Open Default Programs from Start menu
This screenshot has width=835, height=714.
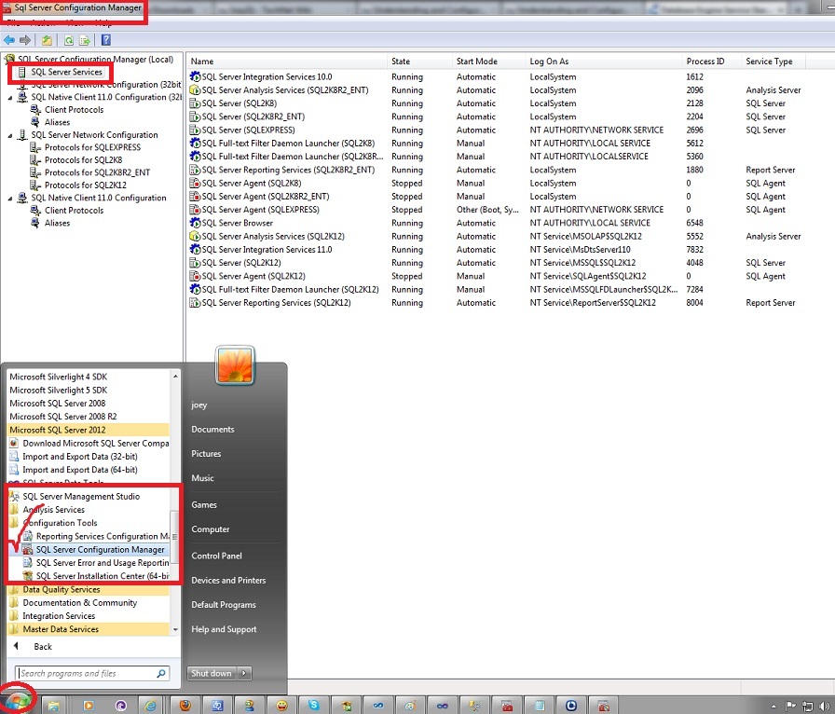(224, 605)
